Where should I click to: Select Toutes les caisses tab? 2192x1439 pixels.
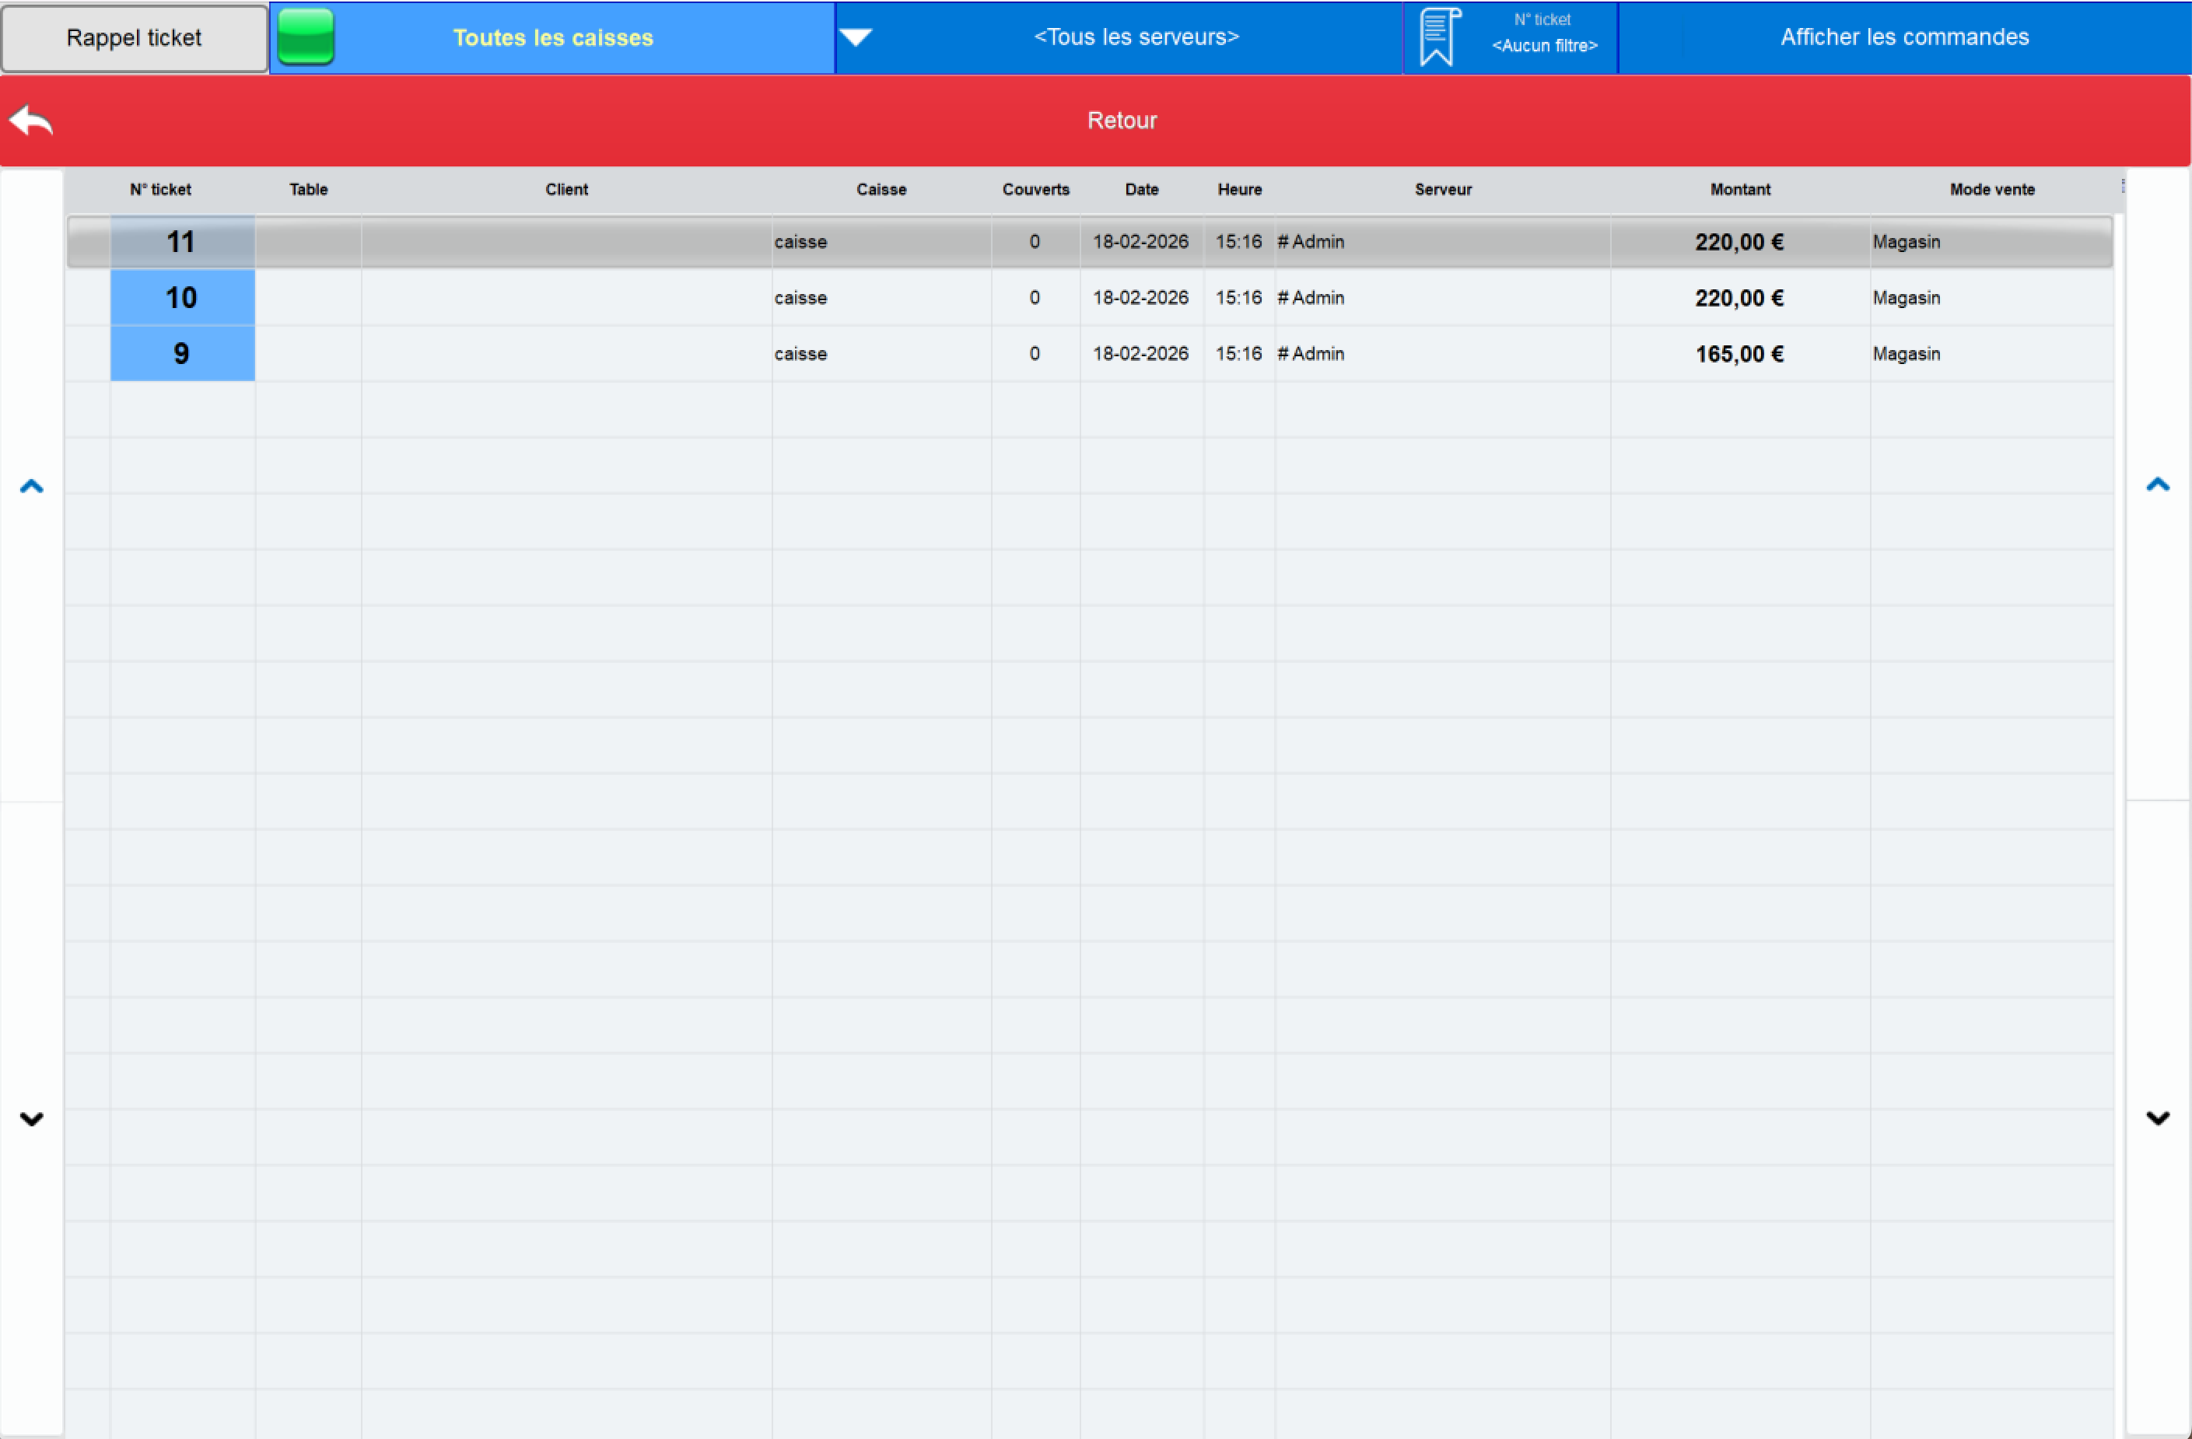(552, 38)
